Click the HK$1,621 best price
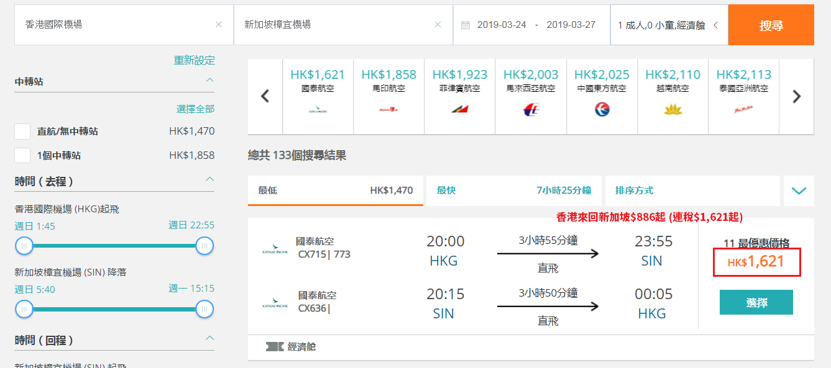831x368 pixels. [x=756, y=262]
